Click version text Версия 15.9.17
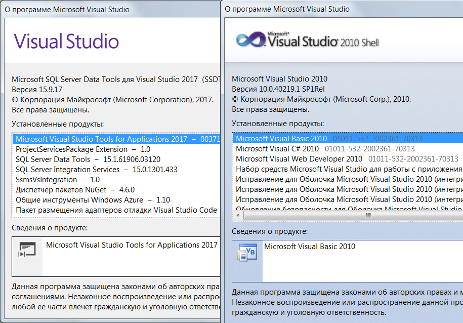The height and width of the screenshot is (323, 463). 37,89
